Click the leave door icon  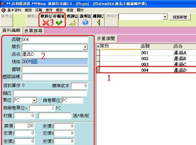tap(98, 23)
